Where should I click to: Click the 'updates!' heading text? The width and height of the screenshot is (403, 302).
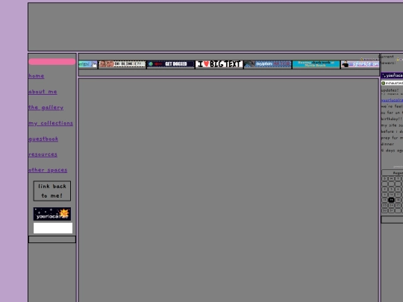pyautogui.click(x=390, y=90)
